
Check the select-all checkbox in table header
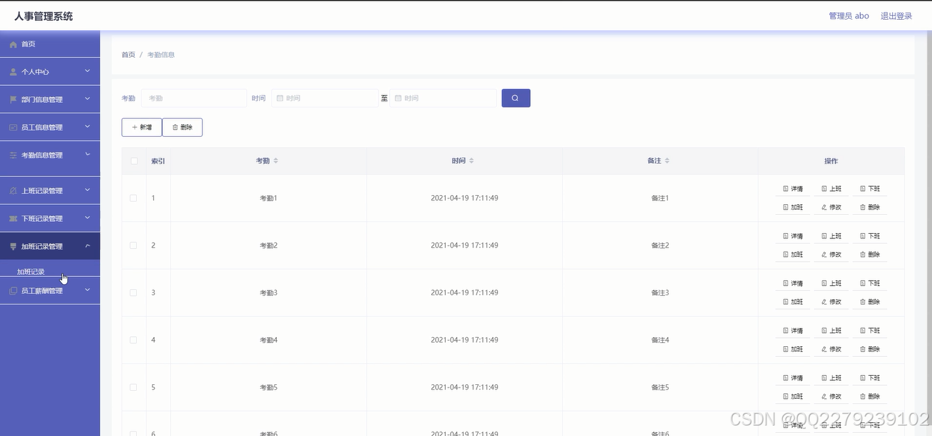(x=133, y=160)
